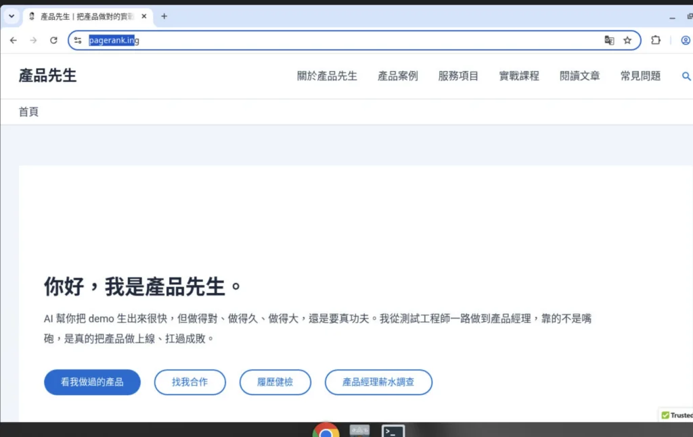Click the heading 你好，我是產品先生。

[x=143, y=286]
